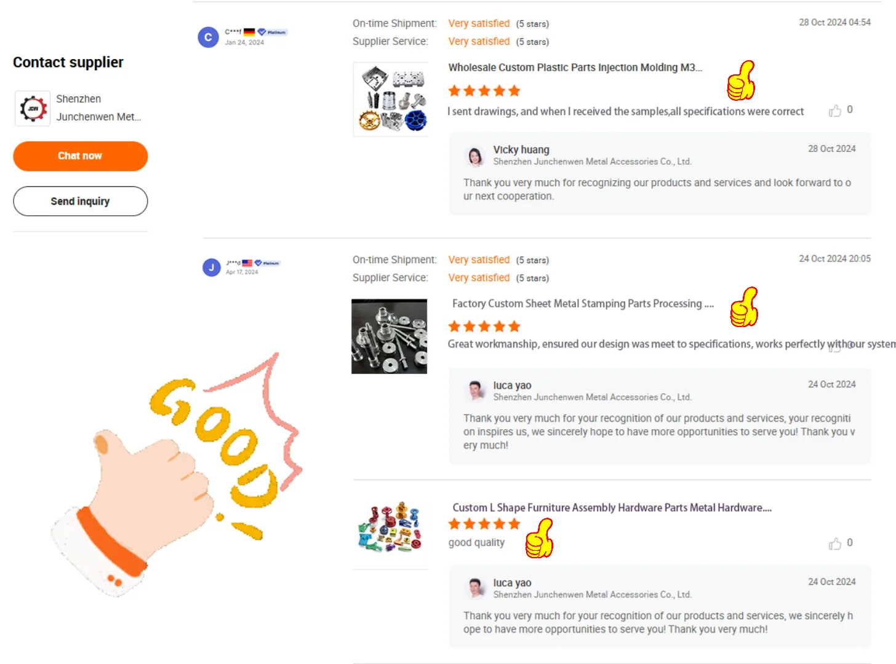Click the Send inquiry button

[80, 201]
